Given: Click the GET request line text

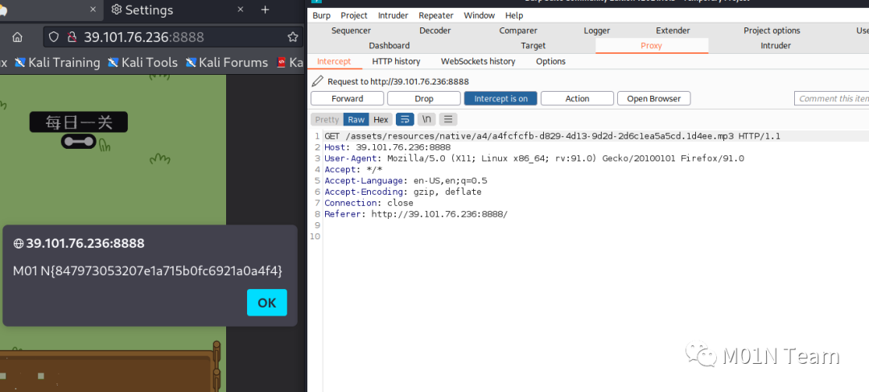Looking at the screenshot, I should tap(553, 136).
